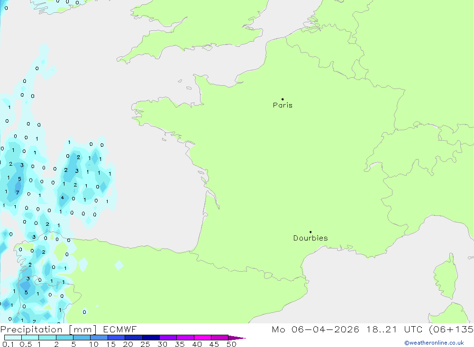Viewport: 474px width, 347px height.
Task: Click the forecast date Mo 06-04-2026 text
Action: coord(315,329)
